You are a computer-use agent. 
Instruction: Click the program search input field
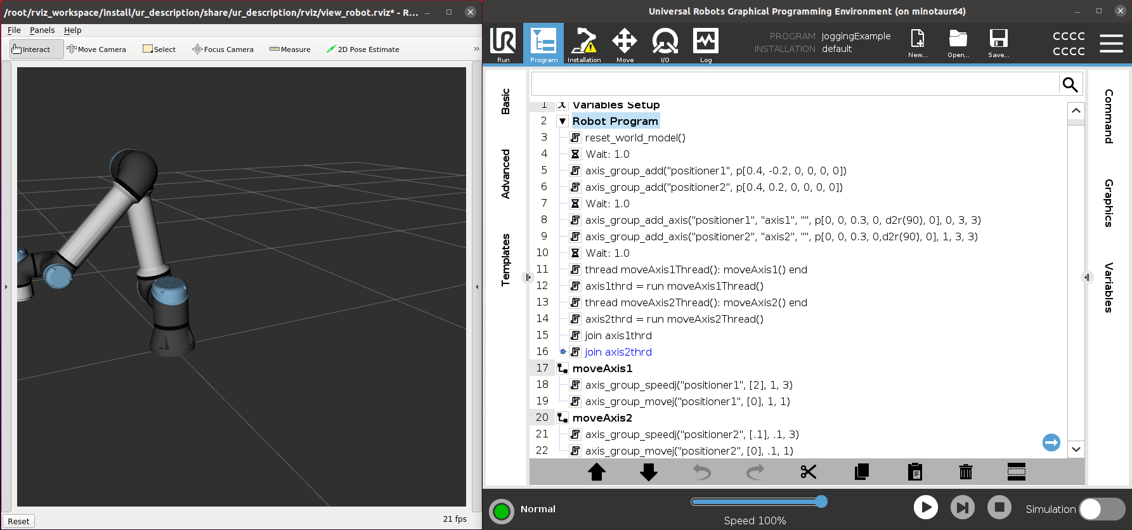pyautogui.click(x=795, y=84)
